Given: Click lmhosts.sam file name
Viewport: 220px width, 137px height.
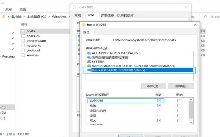Looking at the screenshot, I should [36, 41].
